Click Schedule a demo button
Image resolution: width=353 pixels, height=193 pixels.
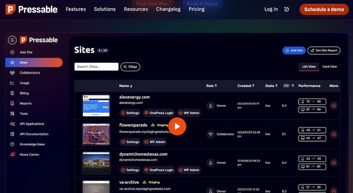tap(324, 10)
